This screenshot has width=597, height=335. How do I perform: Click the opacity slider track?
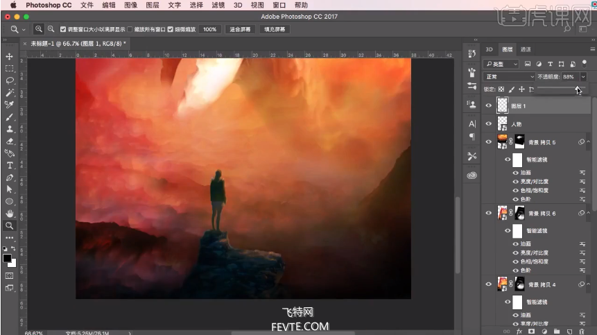pyautogui.click(x=561, y=88)
